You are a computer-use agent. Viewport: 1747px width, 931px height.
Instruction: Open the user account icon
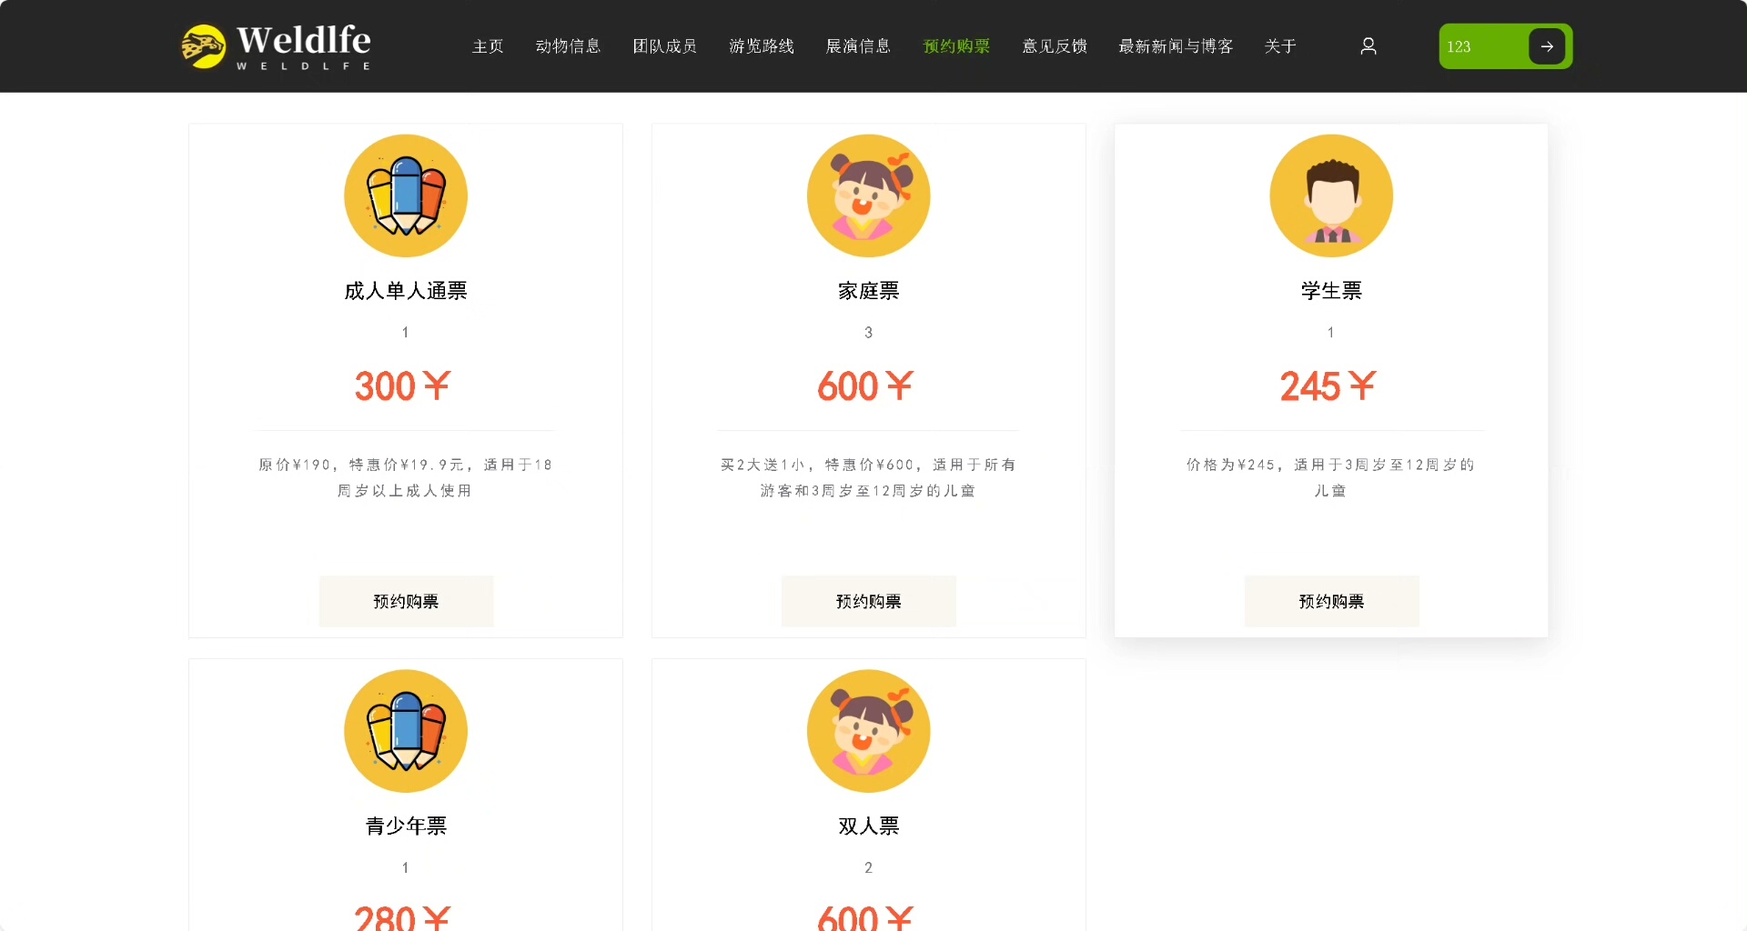(x=1368, y=45)
